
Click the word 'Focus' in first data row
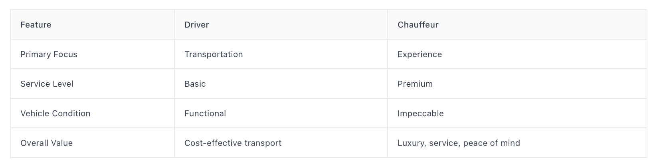point(65,54)
